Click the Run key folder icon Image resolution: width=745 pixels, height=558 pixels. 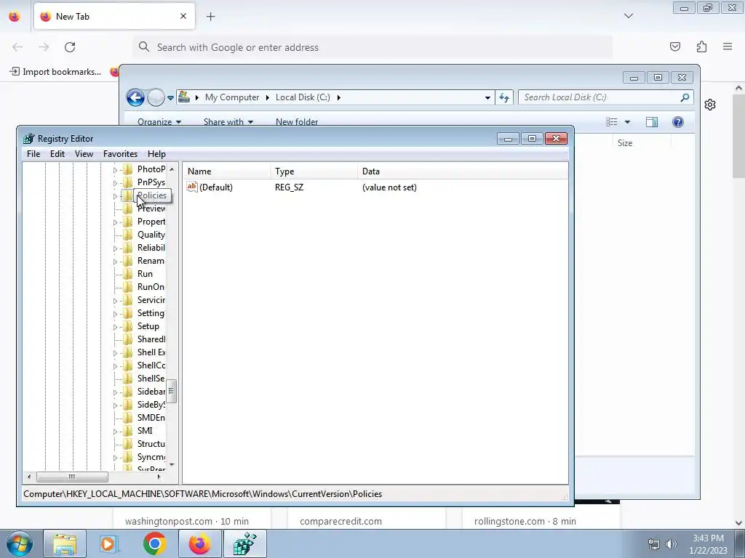(128, 274)
